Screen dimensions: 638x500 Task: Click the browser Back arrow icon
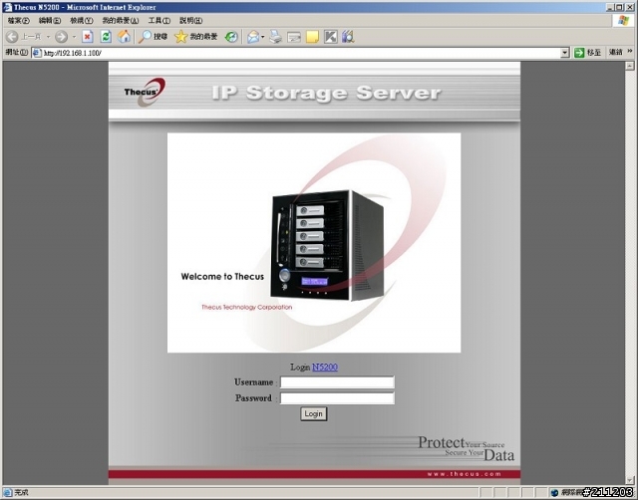[12, 37]
